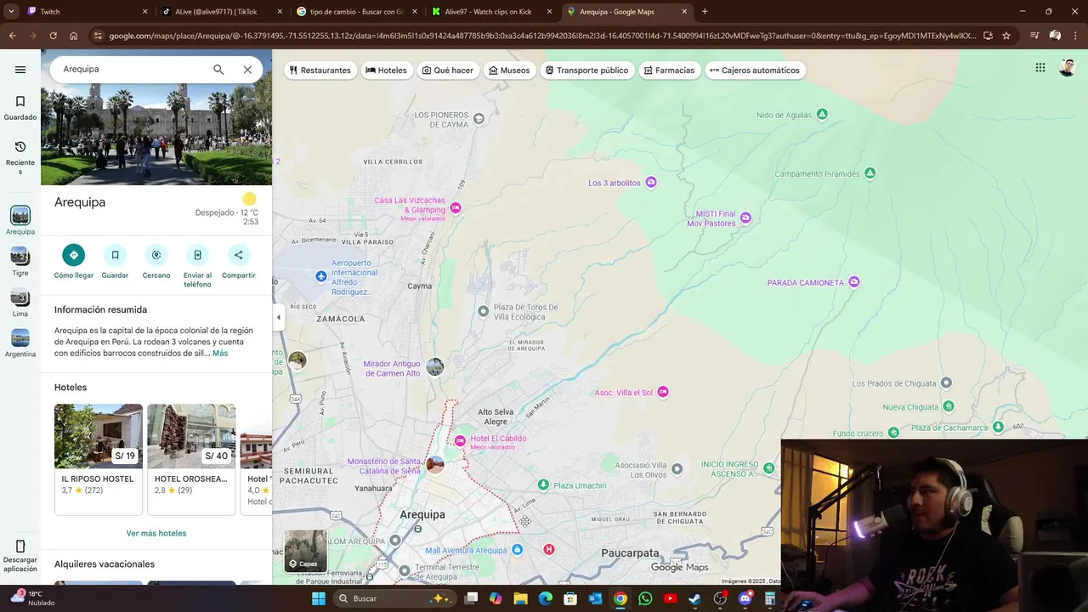Open Discord from the taskbar
1088x612 pixels.
click(x=745, y=598)
